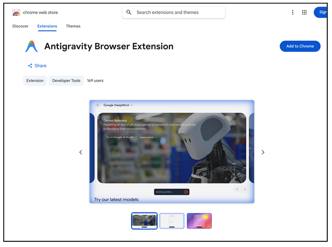Viewport: 332px width, 247px height.
Task: Click the Try our latest models text
Action: (116, 200)
